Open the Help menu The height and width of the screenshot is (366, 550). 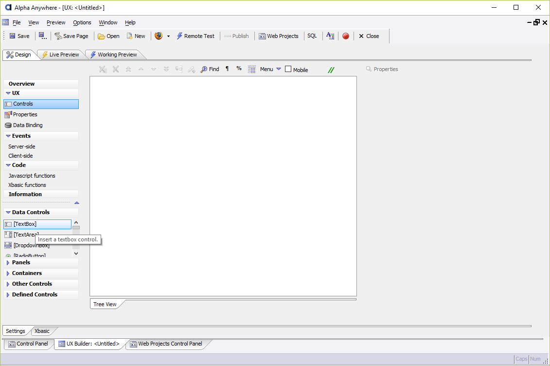(130, 22)
